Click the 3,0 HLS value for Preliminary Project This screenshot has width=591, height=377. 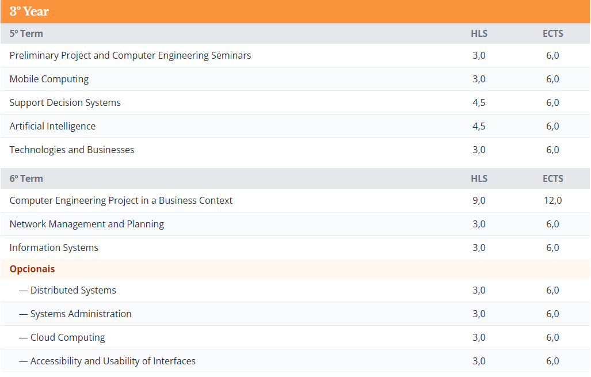coord(479,55)
